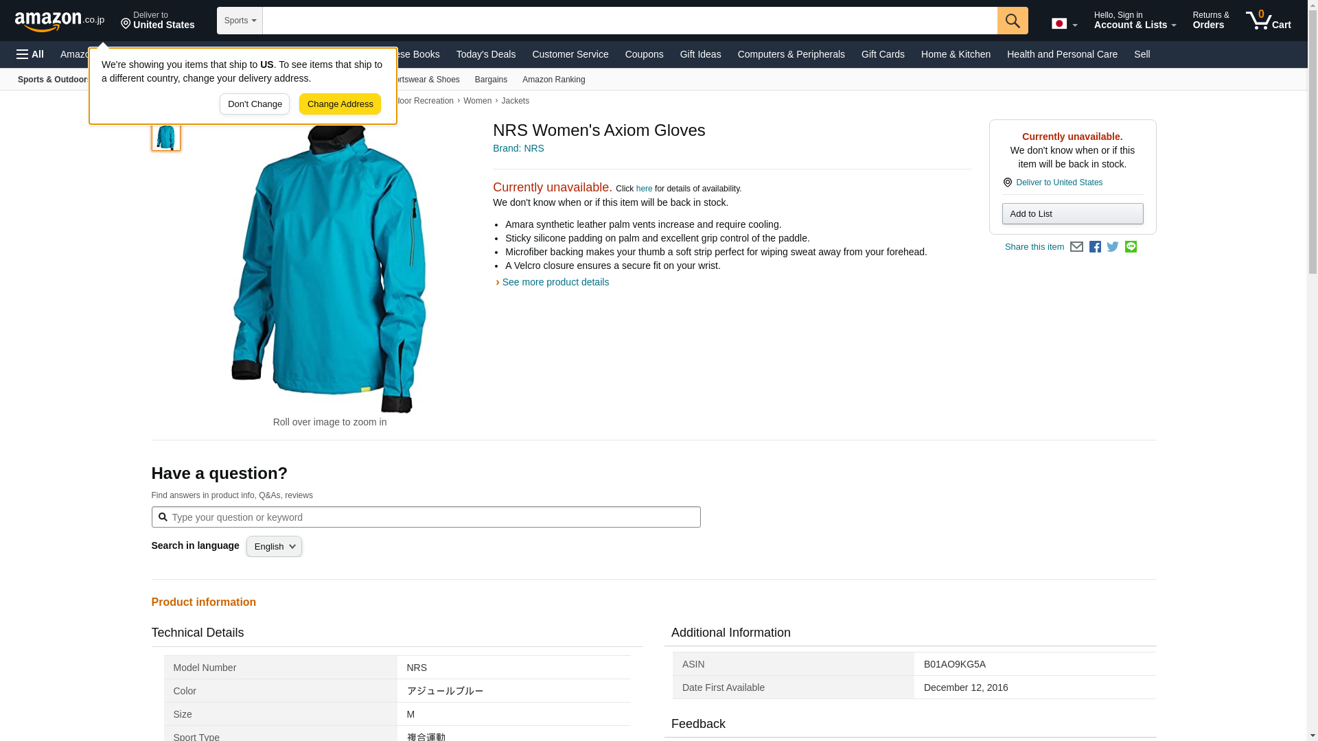
Task: Open Gift Cards nav item
Action: point(882,54)
